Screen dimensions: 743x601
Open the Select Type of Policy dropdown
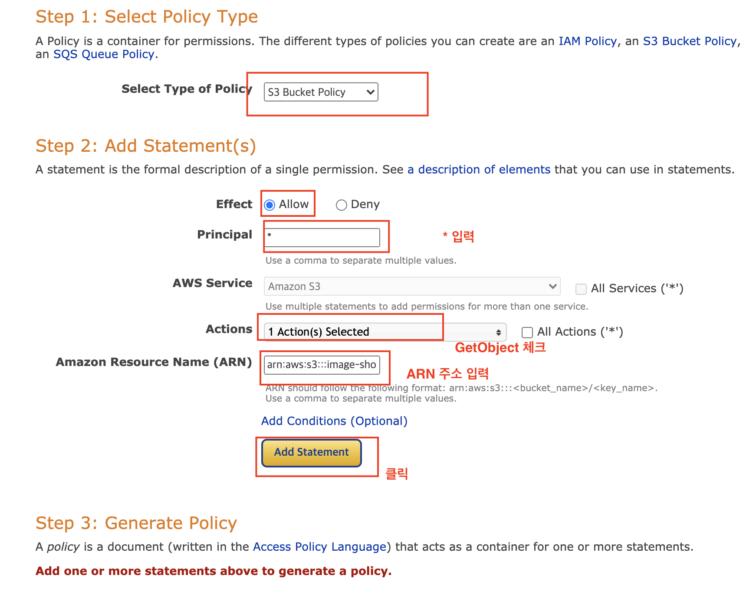tap(320, 92)
